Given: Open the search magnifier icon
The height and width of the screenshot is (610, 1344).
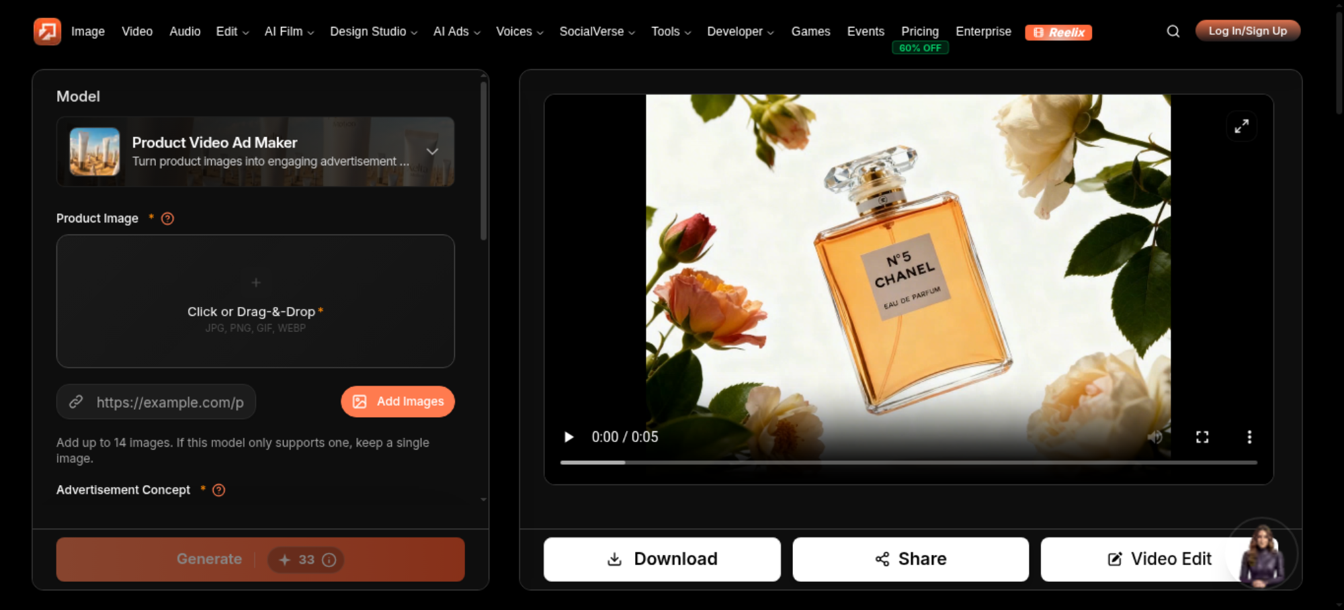Looking at the screenshot, I should click(x=1173, y=32).
